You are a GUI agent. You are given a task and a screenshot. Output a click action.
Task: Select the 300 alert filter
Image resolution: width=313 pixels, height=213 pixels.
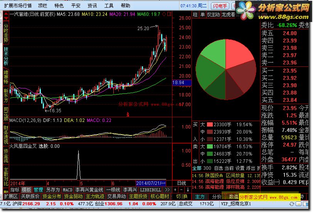point(207,168)
